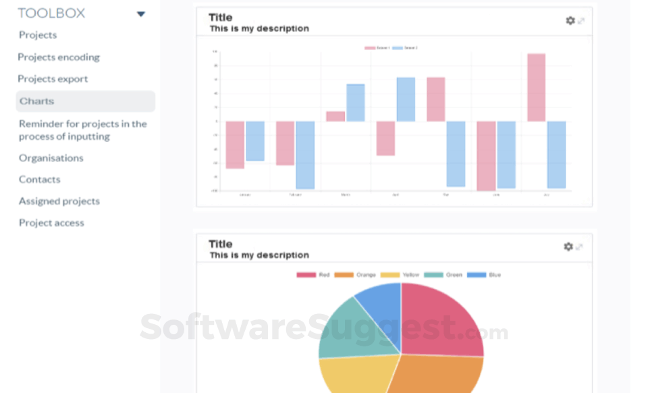This screenshot has width=648, height=393.
Task: Open the Contacts page
Action: click(x=40, y=180)
